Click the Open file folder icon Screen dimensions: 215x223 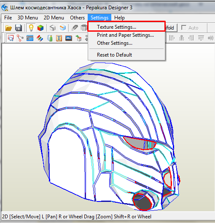pos(8,28)
